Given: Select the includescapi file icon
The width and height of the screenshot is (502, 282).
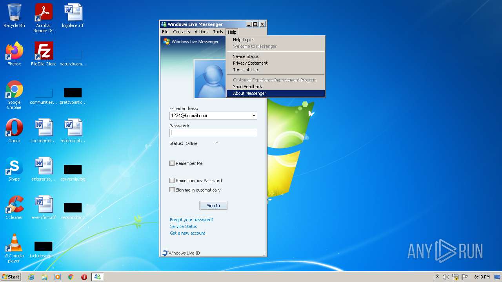Looking at the screenshot, I should coord(44,249).
